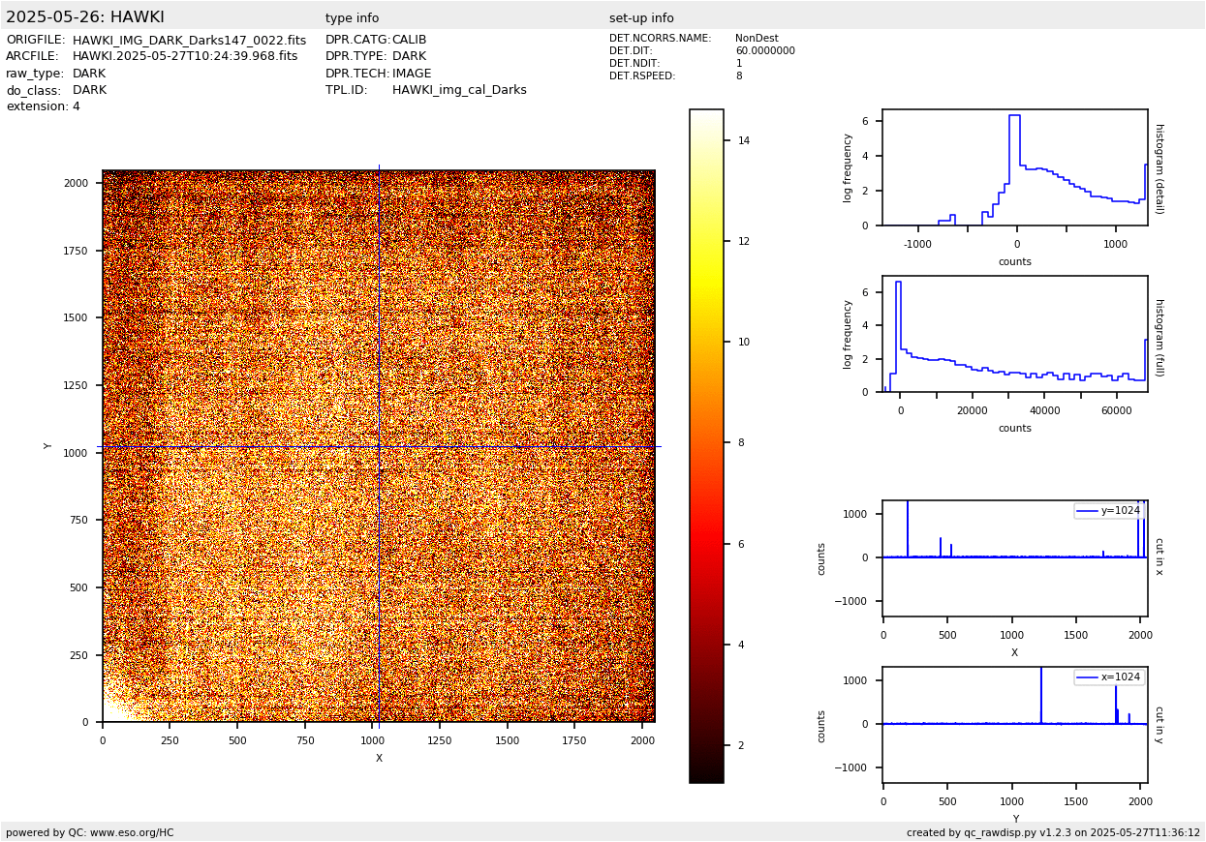Viewport: 1206px width, 842px height.
Task: Click the crosshair center of the dark image
Action: click(379, 446)
